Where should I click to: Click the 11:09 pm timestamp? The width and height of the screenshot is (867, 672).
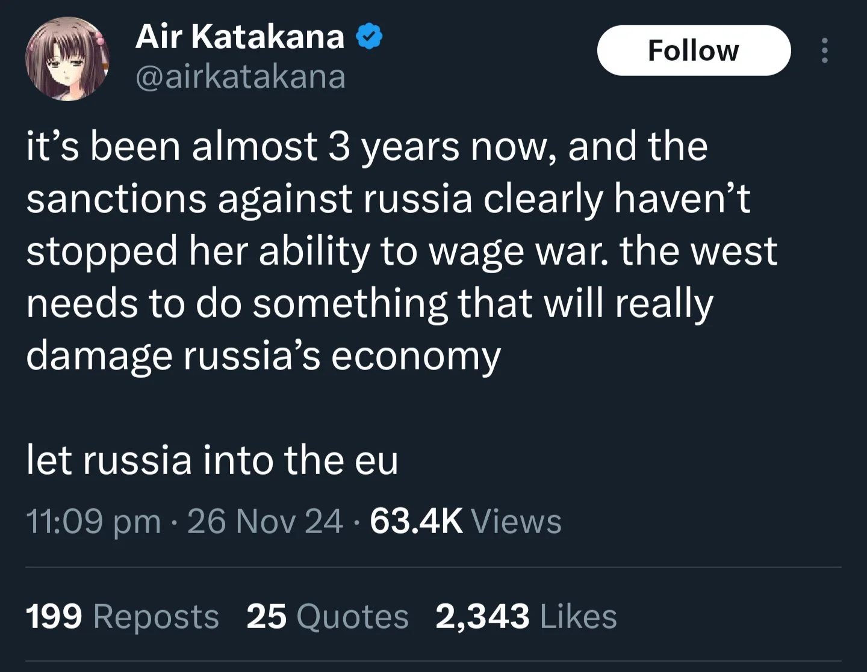click(x=93, y=521)
